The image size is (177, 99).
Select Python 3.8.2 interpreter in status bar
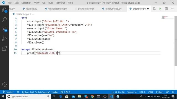(x=40, y=92)
